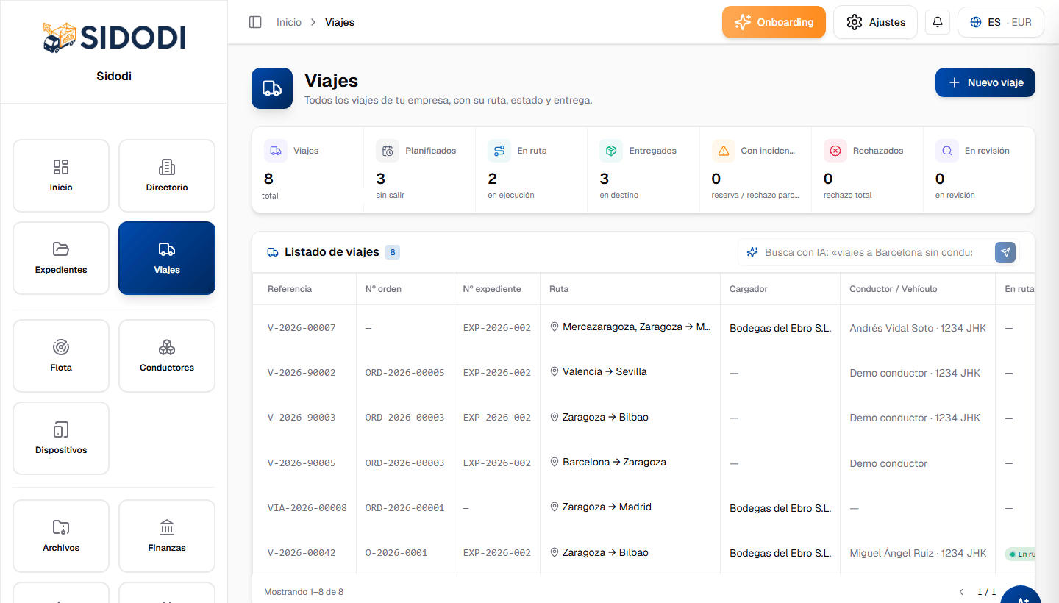Open Archivos sidebar tile
Image resolution: width=1059 pixels, height=603 pixels.
click(61, 536)
